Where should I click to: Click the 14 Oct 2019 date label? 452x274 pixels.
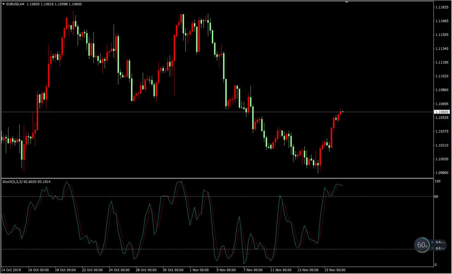click(x=11, y=270)
